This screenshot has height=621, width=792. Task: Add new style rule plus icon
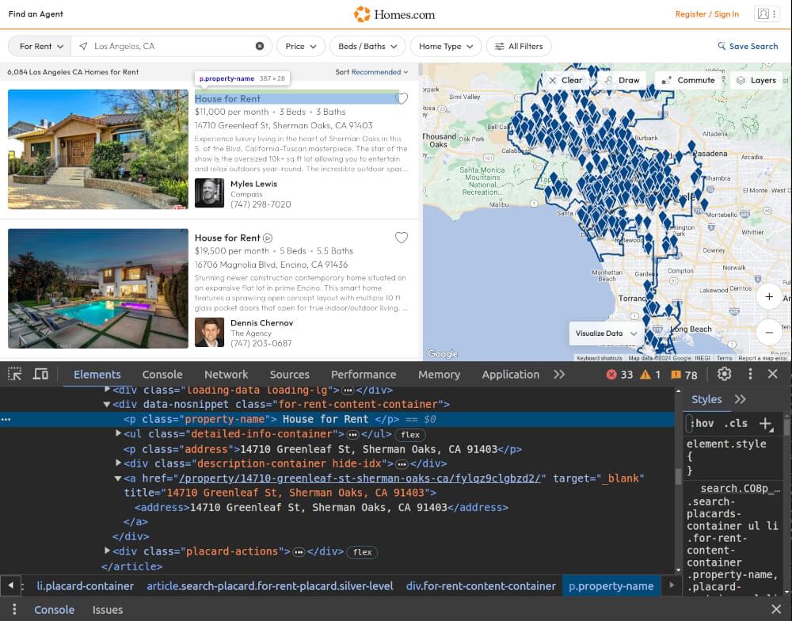(x=765, y=424)
